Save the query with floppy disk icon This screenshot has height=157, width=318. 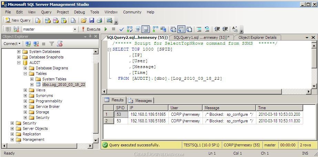click(92, 20)
